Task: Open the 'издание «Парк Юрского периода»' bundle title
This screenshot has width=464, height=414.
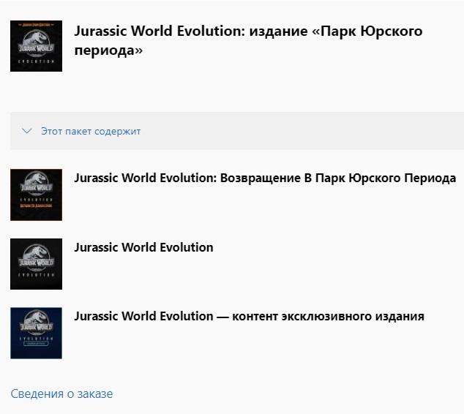Action: point(248,40)
